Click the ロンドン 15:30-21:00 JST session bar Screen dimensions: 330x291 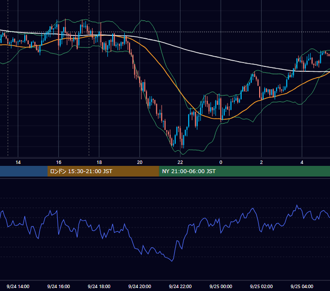[103, 171]
